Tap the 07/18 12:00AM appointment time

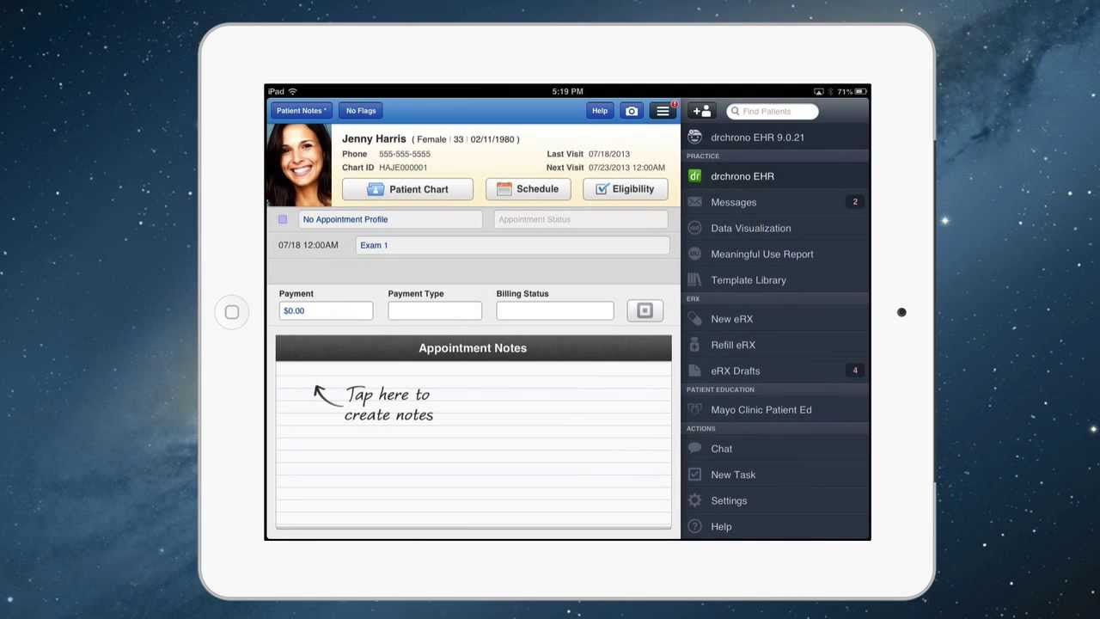(x=308, y=245)
